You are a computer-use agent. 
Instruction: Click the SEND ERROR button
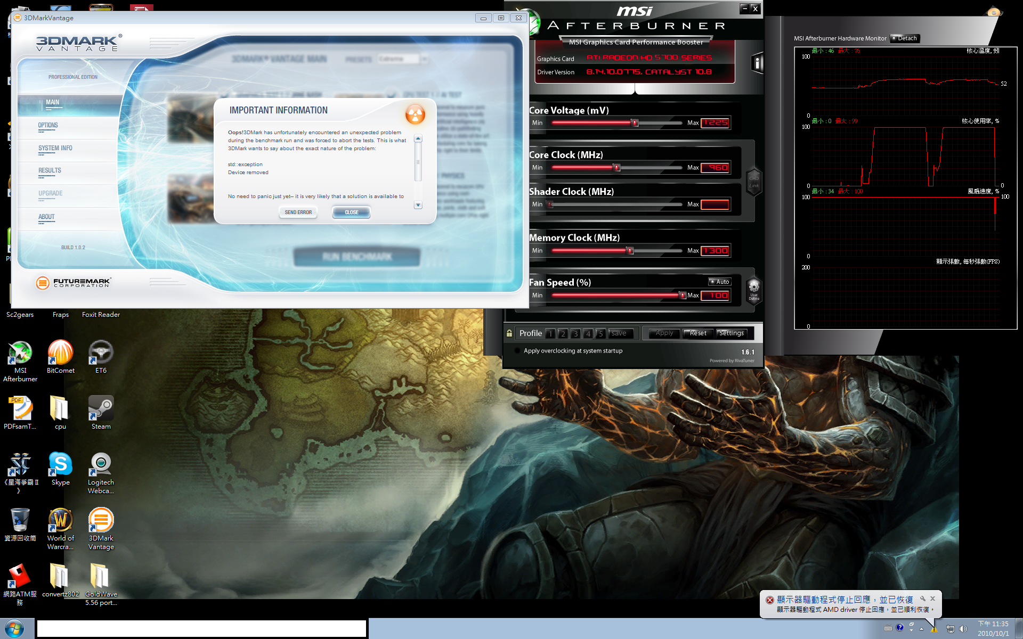298,212
